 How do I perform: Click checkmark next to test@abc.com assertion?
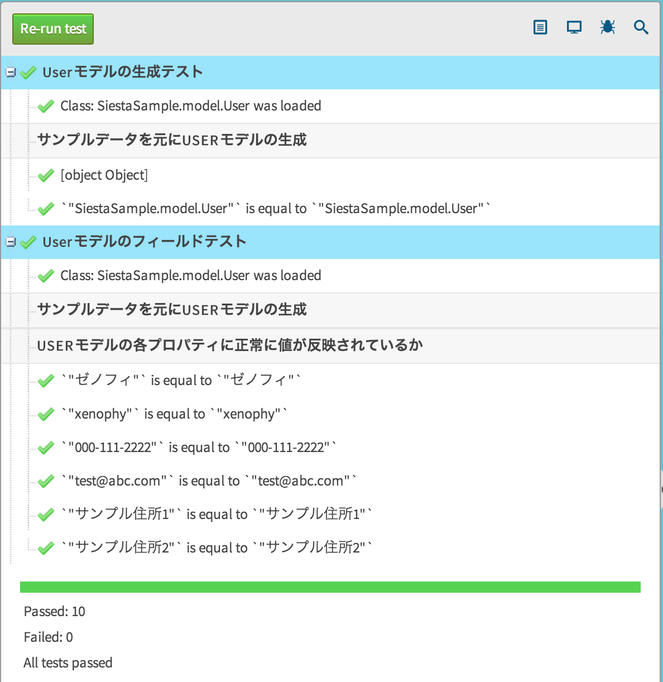click(46, 481)
